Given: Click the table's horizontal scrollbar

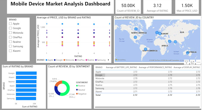Looking at the screenshot, I should 147,107.
